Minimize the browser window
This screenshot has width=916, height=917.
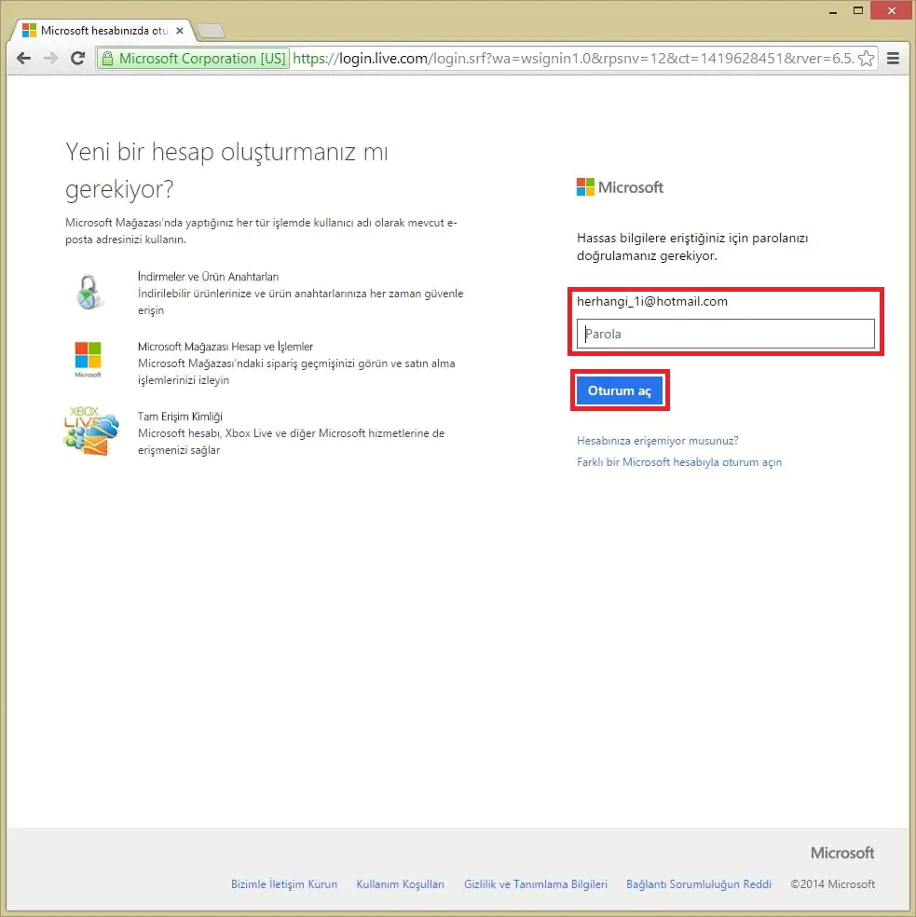[833, 10]
